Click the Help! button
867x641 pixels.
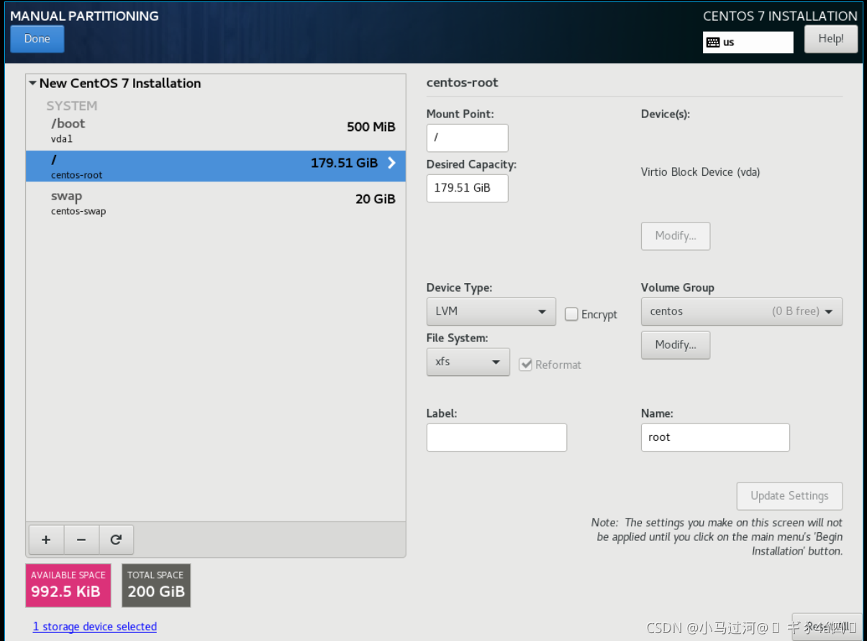[x=830, y=39]
